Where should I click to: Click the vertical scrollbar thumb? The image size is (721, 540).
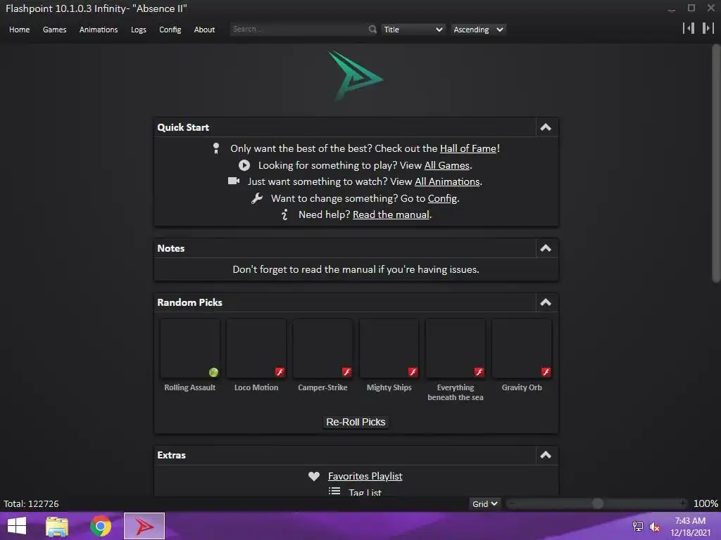coord(716,163)
